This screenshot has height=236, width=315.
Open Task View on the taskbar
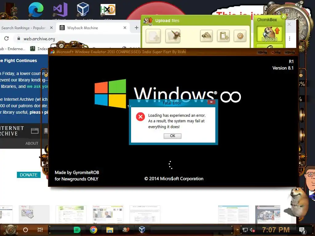tap(40, 230)
